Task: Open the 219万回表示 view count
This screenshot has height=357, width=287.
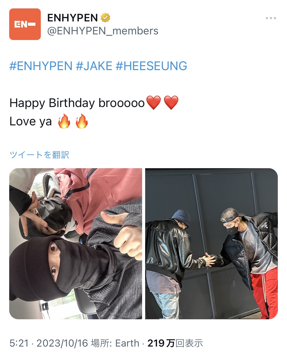Action: point(175,343)
